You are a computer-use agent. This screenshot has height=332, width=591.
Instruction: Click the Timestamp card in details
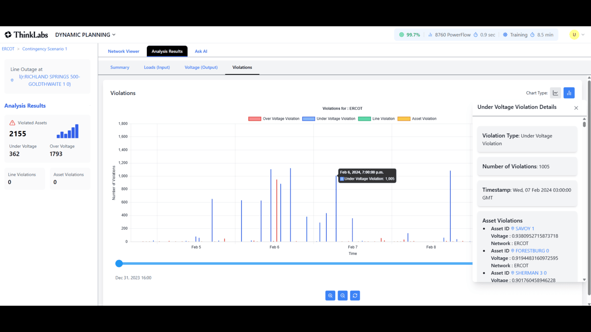pos(527,194)
